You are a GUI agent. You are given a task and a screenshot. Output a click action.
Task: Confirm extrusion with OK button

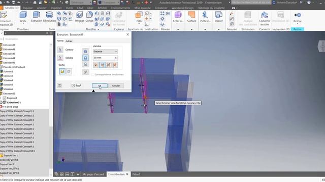pos(100,85)
